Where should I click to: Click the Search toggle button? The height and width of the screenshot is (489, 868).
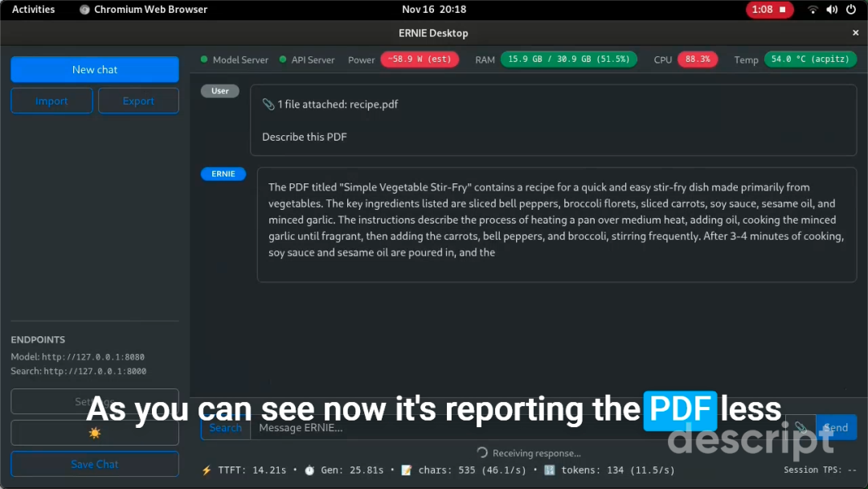coord(225,428)
